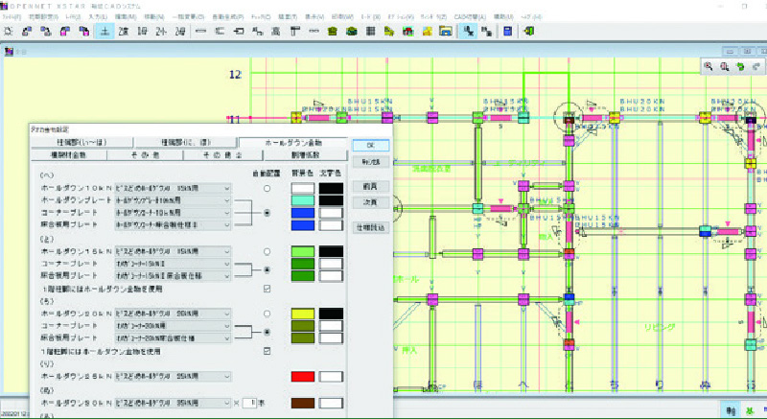Open the calculator icon in the toolbar
The image size is (767, 419).
(x=507, y=31)
